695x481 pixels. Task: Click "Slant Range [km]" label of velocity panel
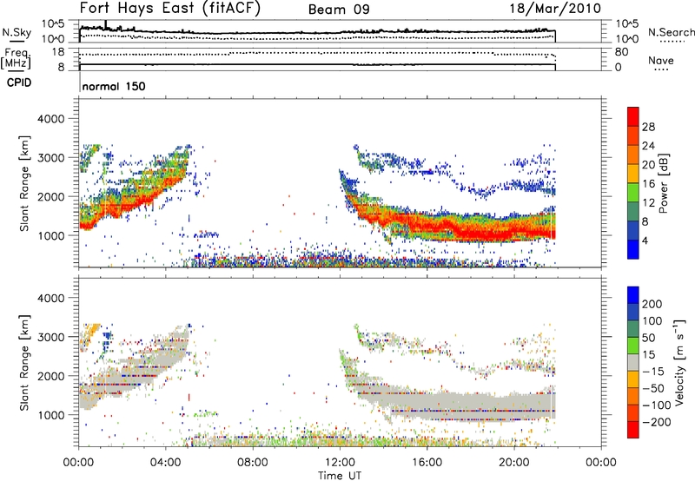25,362
